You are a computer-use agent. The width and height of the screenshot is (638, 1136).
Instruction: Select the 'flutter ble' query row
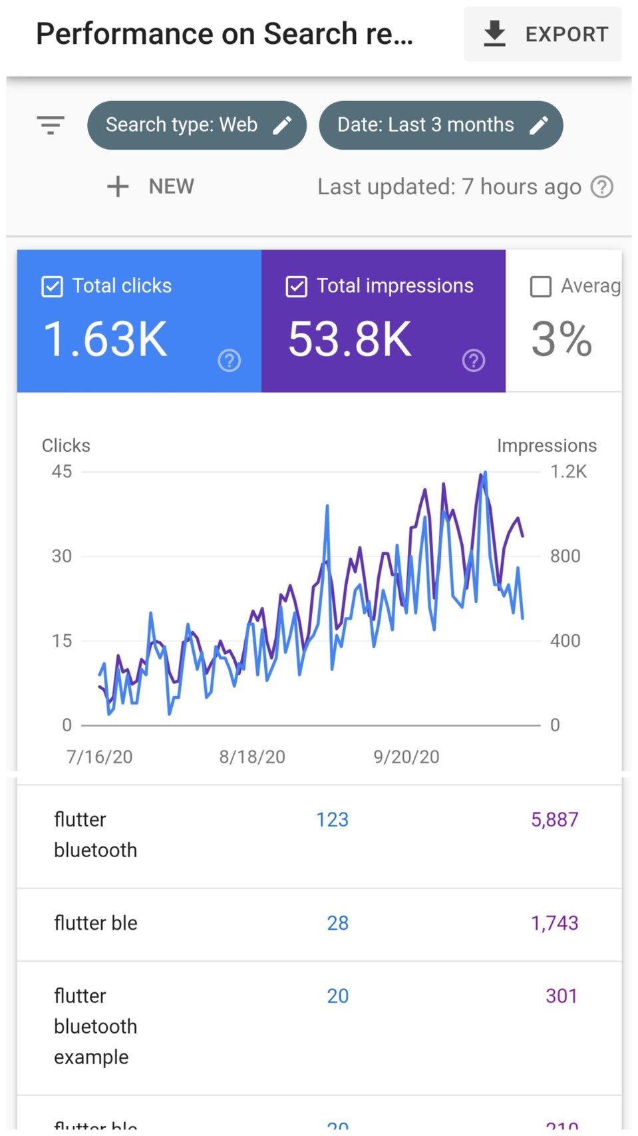tap(96, 923)
